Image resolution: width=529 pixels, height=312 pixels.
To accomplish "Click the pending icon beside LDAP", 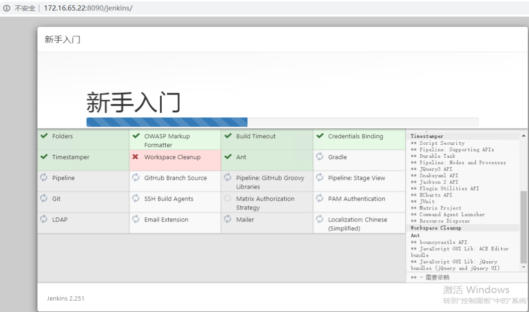I will (43, 219).
